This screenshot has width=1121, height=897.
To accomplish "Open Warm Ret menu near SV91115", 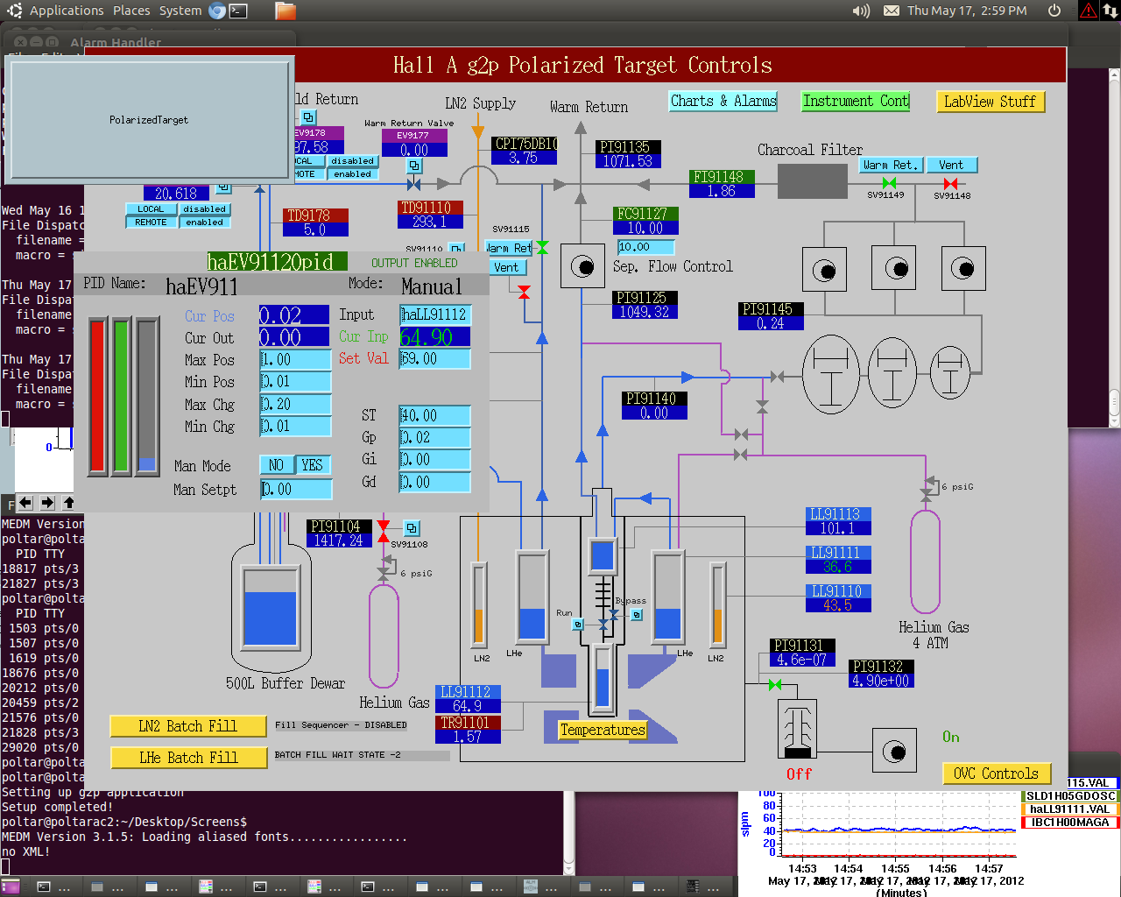I will coord(509,248).
